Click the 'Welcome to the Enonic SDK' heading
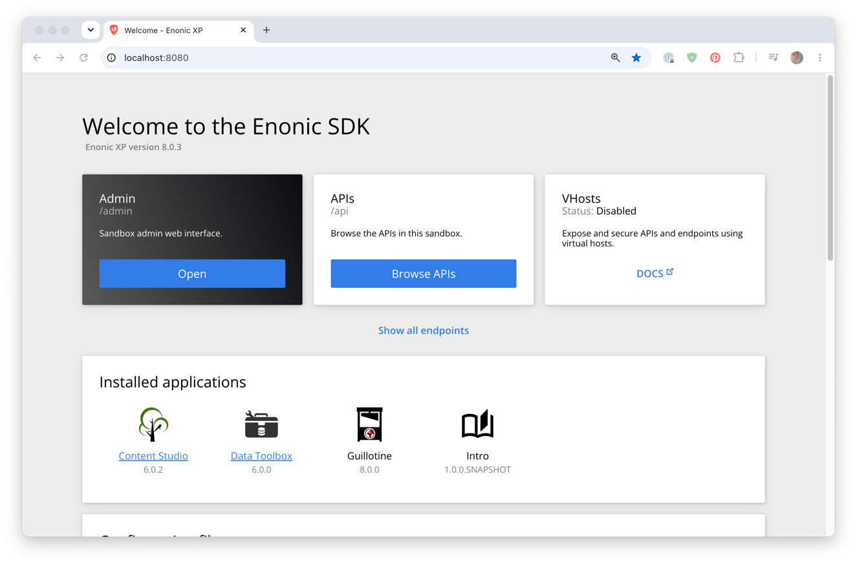The height and width of the screenshot is (564, 857). click(x=226, y=126)
